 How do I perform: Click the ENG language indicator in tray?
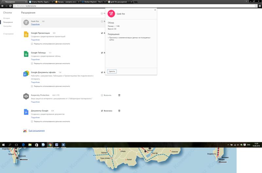point(249,145)
